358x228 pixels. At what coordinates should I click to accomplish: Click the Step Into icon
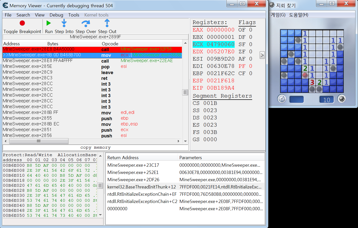64,23
